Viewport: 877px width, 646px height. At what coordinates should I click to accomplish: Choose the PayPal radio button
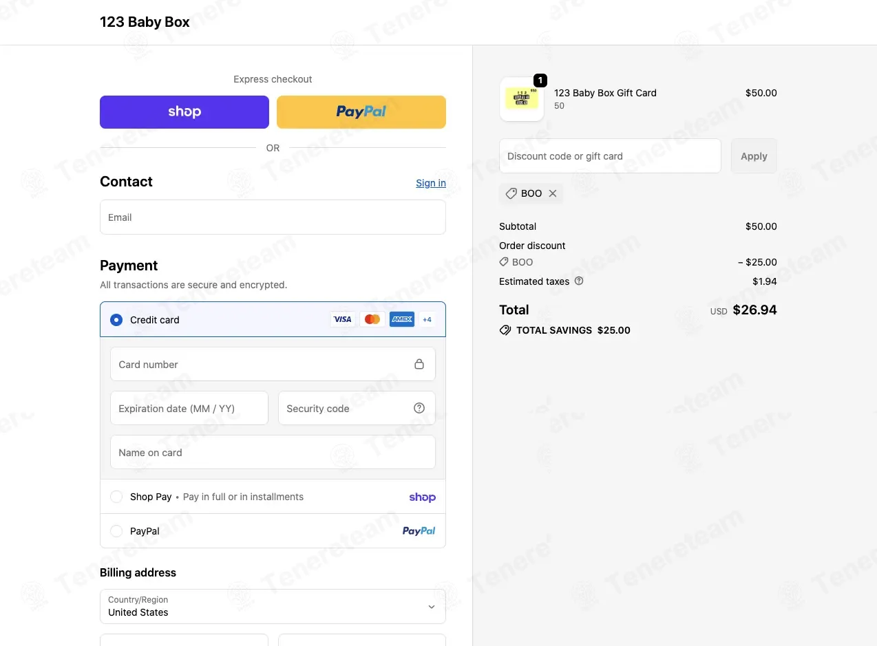[116, 531]
